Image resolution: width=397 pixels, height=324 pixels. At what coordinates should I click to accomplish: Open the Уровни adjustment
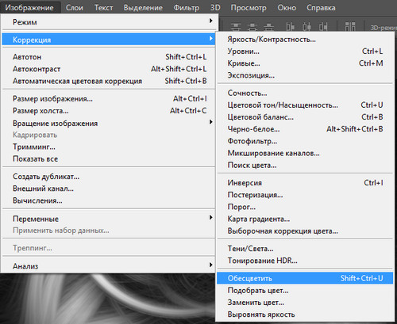[x=305, y=51]
